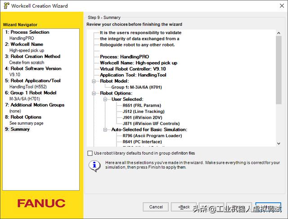Enable 'Use robot library defaults' checkbox

[90, 153]
